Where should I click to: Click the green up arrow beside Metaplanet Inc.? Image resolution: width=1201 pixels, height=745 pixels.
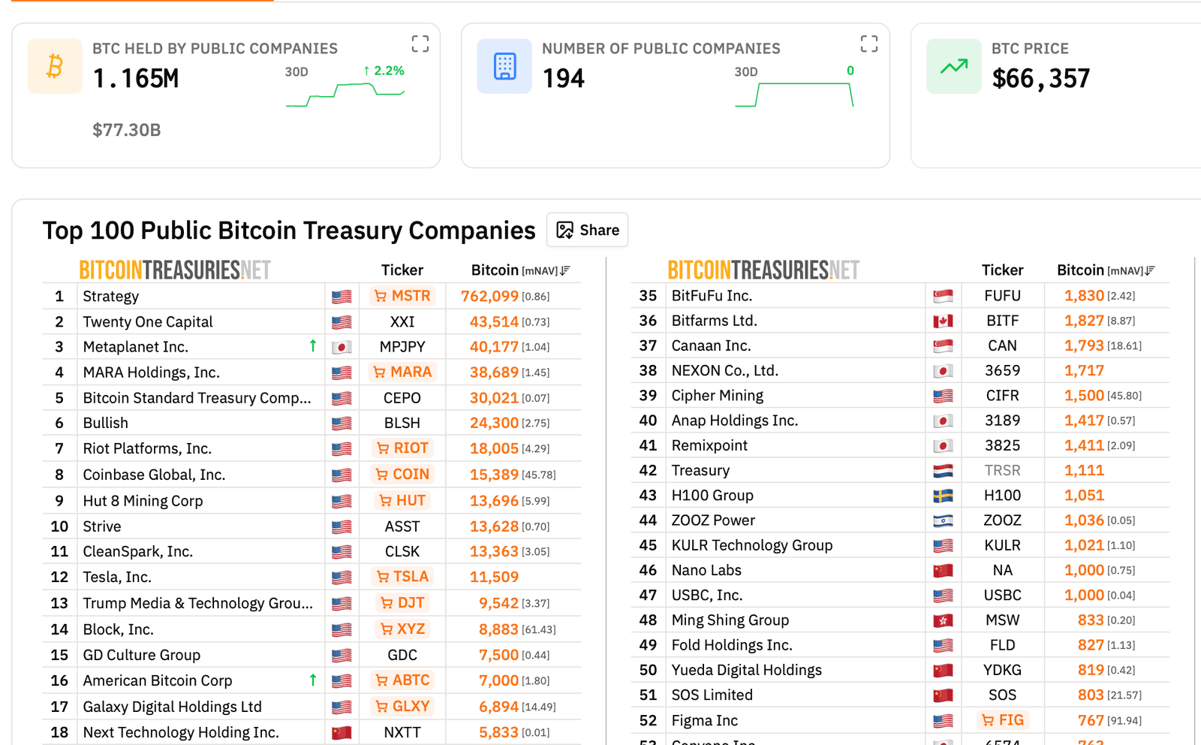(312, 346)
